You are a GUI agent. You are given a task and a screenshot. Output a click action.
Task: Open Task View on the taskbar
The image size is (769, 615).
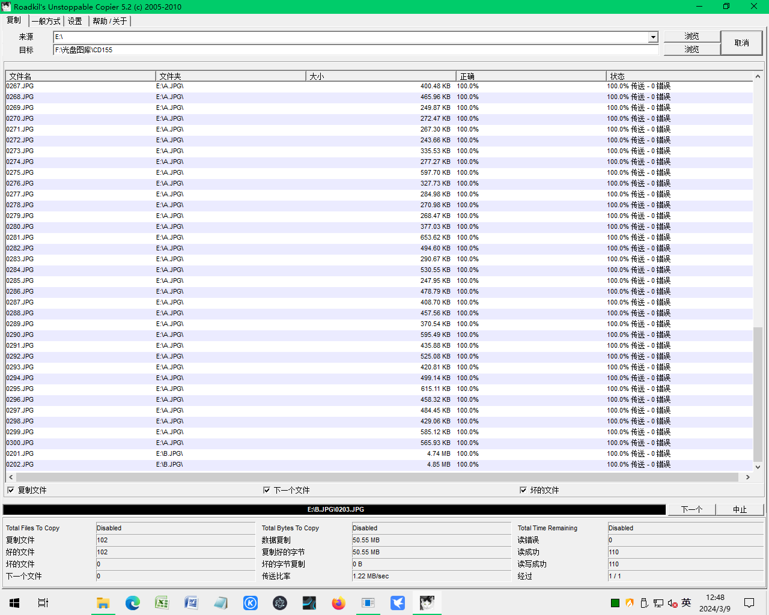(43, 602)
